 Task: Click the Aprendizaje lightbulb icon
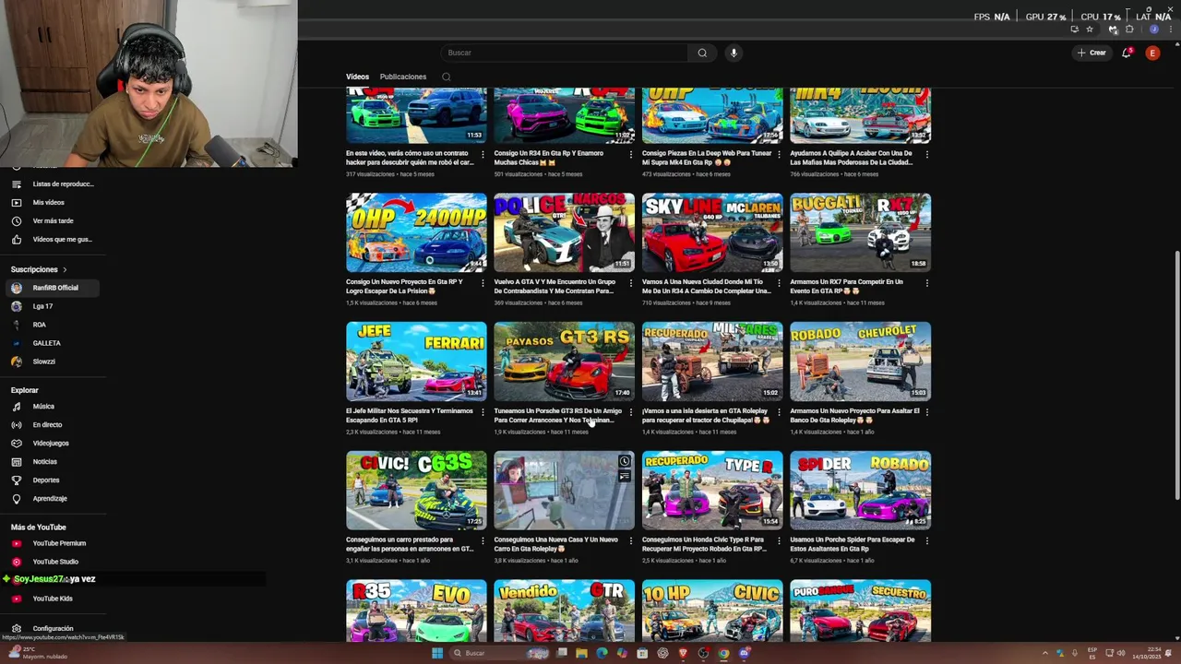click(x=16, y=499)
